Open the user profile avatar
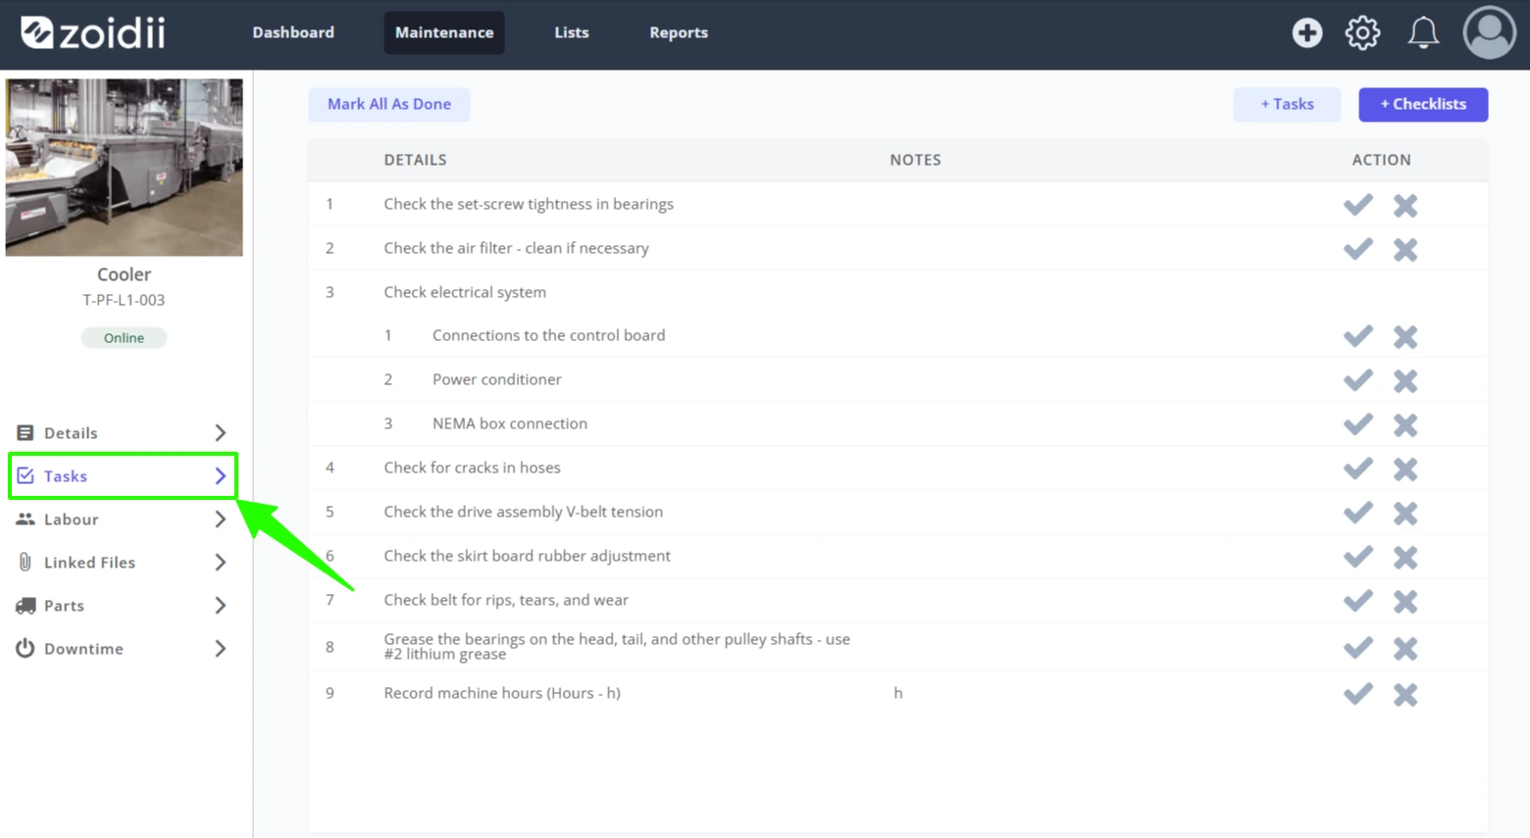This screenshot has height=838, width=1530. [x=1489, y=32]
